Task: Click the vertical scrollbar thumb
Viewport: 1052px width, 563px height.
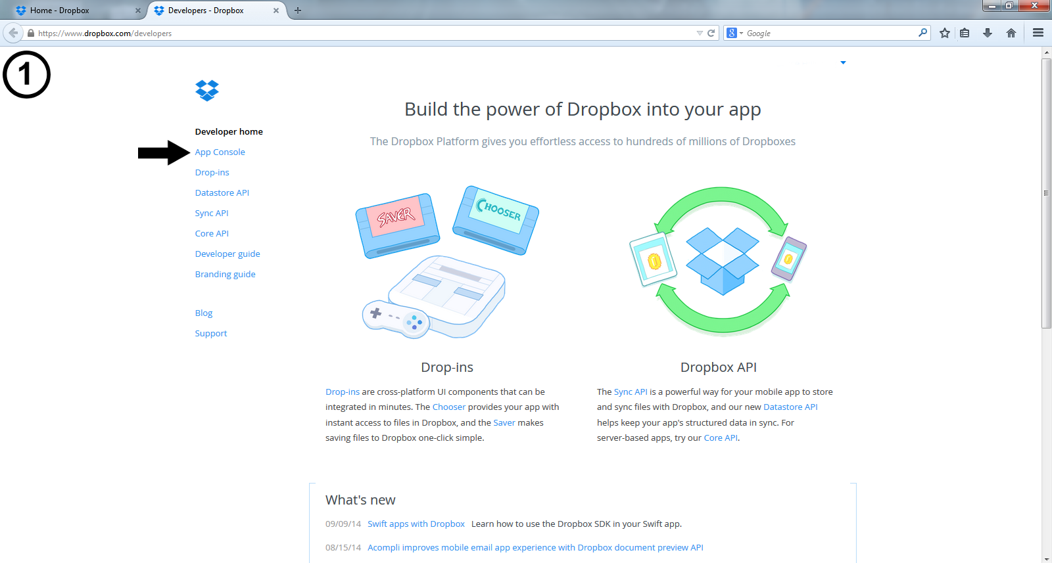Action: (x=1046, y=193)
